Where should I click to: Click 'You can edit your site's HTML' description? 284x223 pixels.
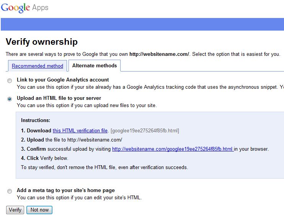pyautogui.click(x=79, y=197)
